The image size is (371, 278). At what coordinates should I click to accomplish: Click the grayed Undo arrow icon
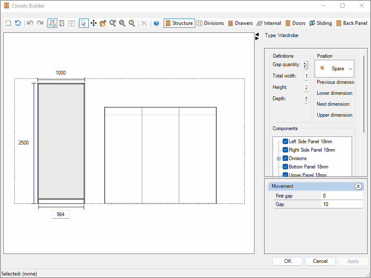[x=30, y=23]
